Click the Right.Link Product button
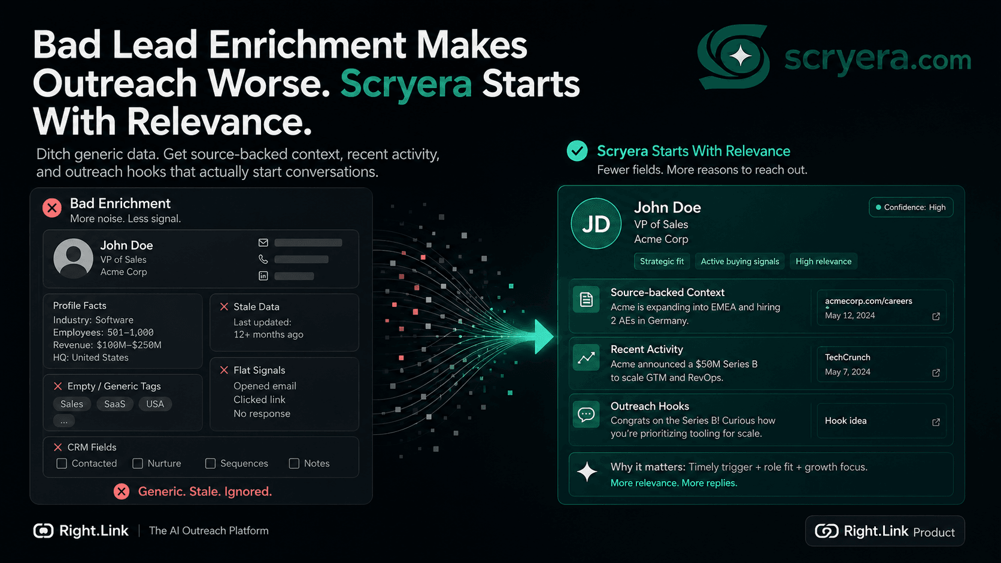This screenshot has height=563, width=1001. tap(885, 531)
